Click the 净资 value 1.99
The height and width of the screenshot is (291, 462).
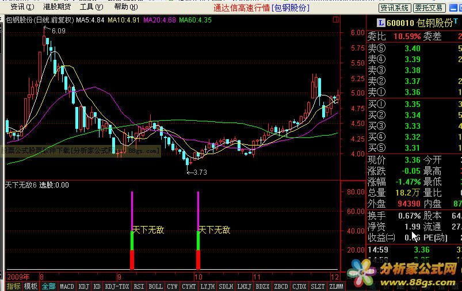pyautogui.click(x=413, y=227)
